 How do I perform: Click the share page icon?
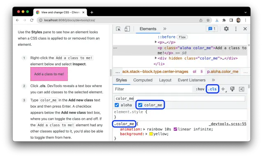click(x=201, y=20)
